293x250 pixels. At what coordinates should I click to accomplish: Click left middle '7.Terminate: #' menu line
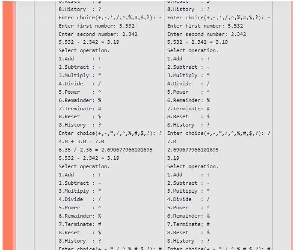click(80, 109)
